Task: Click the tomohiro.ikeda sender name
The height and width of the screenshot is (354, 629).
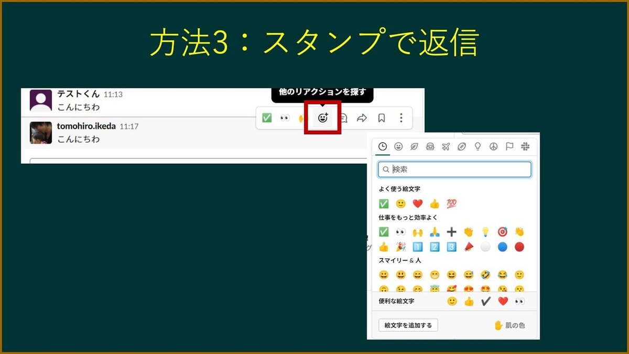Action: click(x=87, y=126)
